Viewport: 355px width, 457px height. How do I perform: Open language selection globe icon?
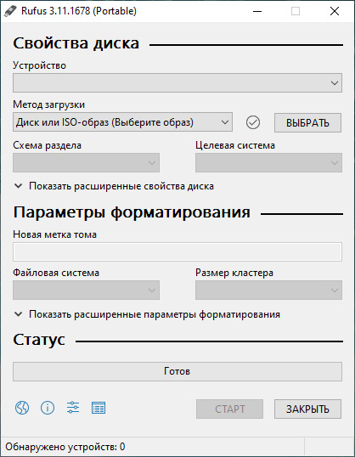coord(22,408)
